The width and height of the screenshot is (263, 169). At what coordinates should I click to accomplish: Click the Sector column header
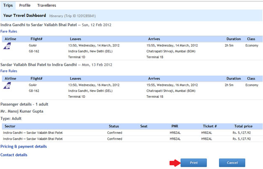[10, 126]
